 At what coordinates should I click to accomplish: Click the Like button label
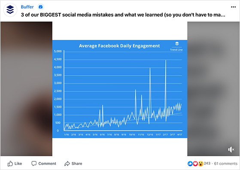click(18, 164)
